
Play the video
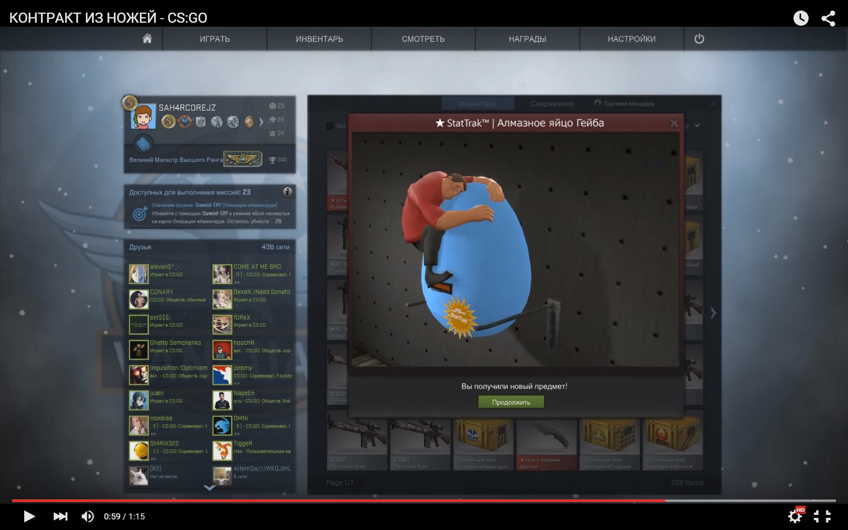[x=29, y=516]
